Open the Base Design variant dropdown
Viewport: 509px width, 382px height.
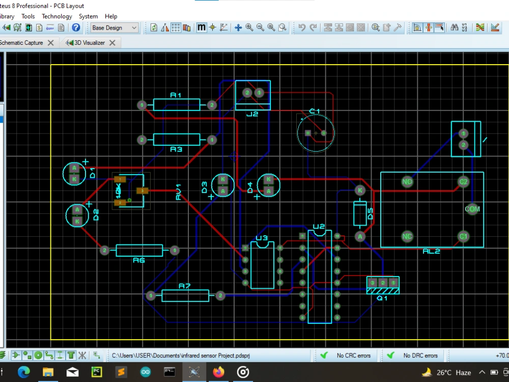pos(134,28)
